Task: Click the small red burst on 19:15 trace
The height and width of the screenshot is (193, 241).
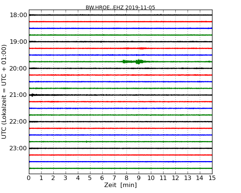Action: click(142, 48)
